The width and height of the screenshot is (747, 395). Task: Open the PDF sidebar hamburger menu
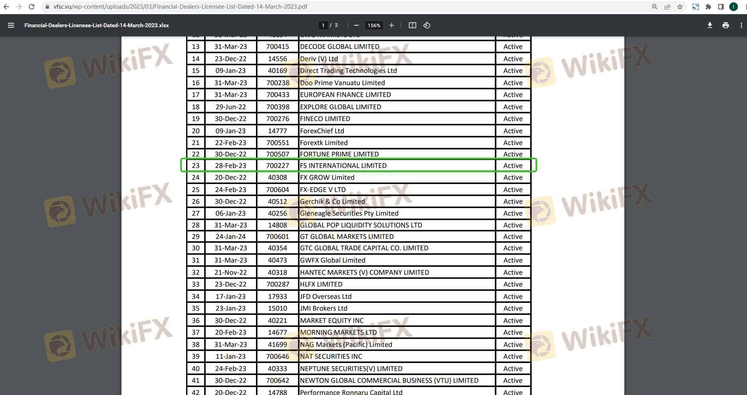pos(11,25)
